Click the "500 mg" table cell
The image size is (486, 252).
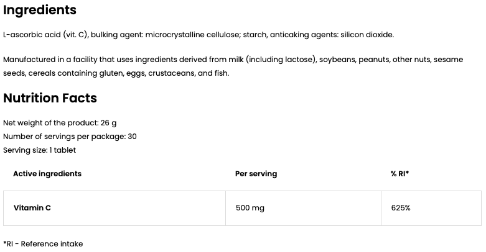point(250,208)
